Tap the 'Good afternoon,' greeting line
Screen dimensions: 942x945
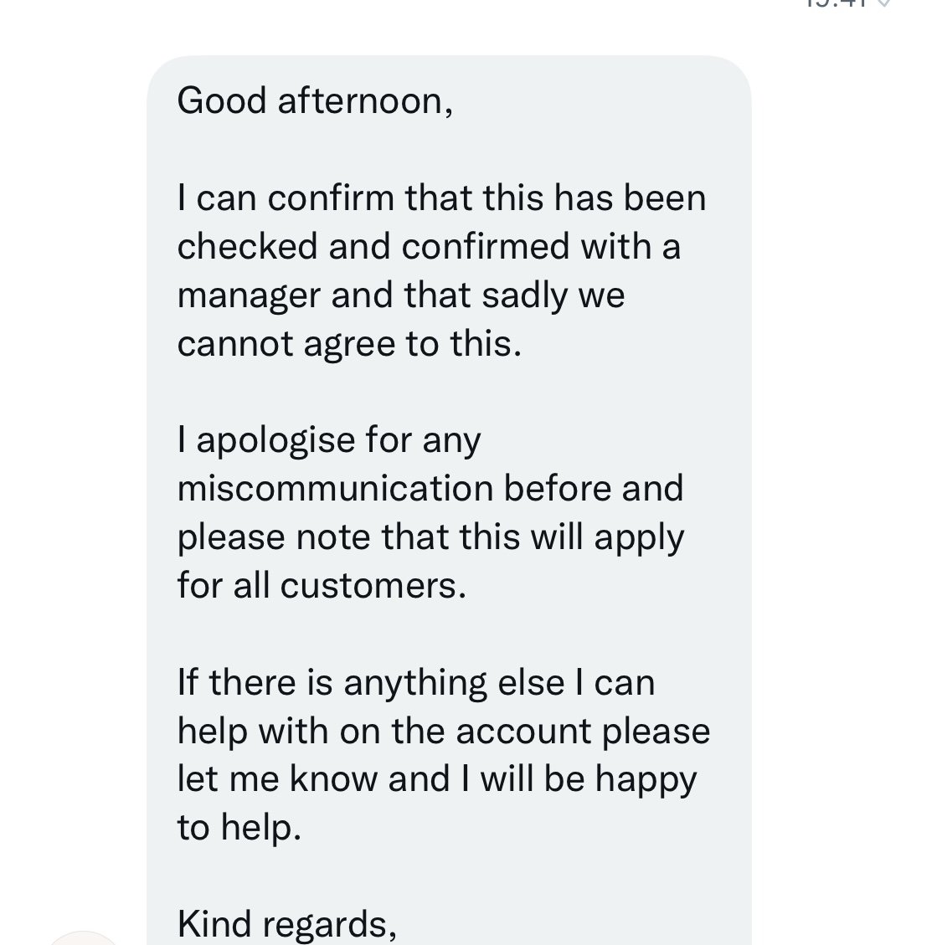pyautogui.click(x=315, y=101)
